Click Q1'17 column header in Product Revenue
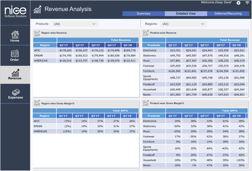This screenshot has width=252, height=171. (172, 45)
